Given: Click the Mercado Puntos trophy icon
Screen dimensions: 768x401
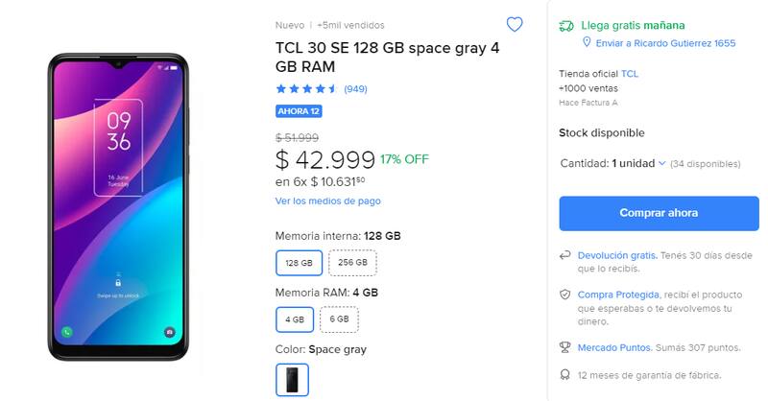Looking at the screenshot, I should click(565, 347).
